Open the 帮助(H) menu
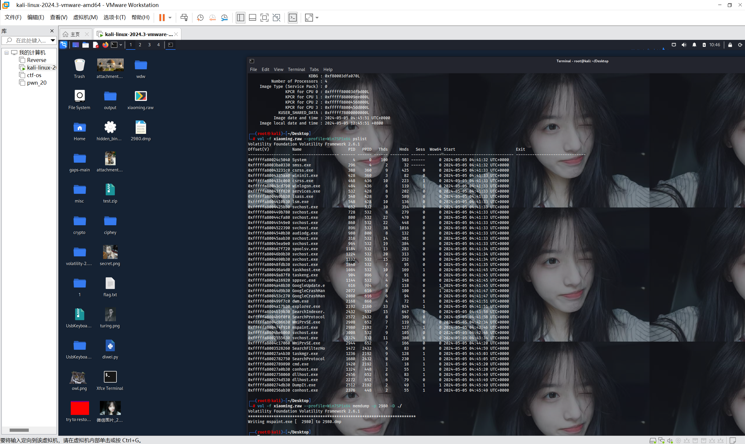The height and width of the screenshot is (444, 745). [x=140, y=17]
